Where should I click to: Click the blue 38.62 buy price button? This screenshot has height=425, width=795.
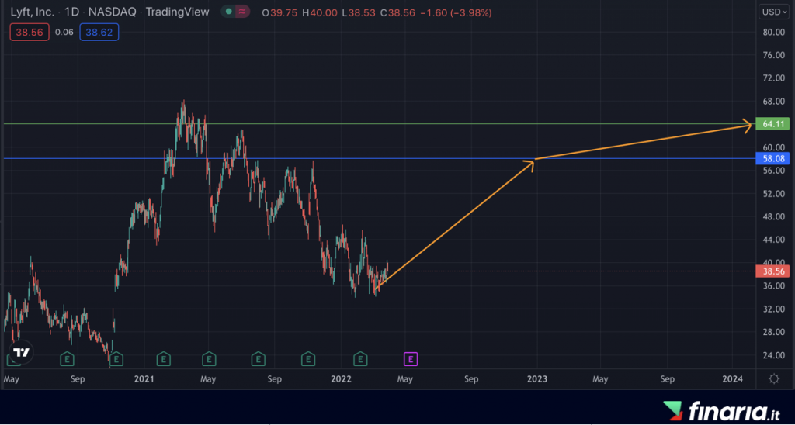coord(99,33)
